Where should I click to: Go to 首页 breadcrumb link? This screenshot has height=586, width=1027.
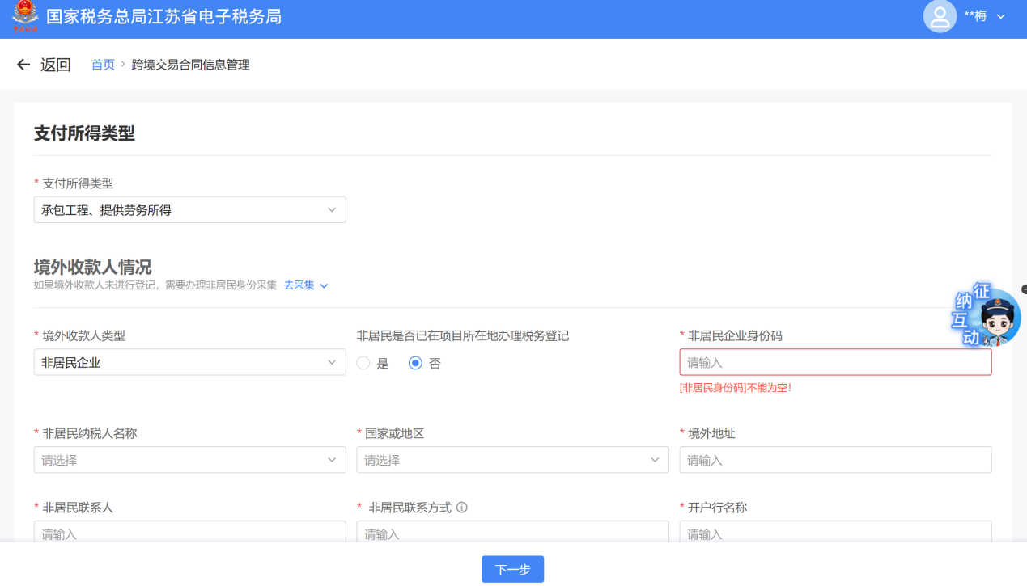point(103,65)
